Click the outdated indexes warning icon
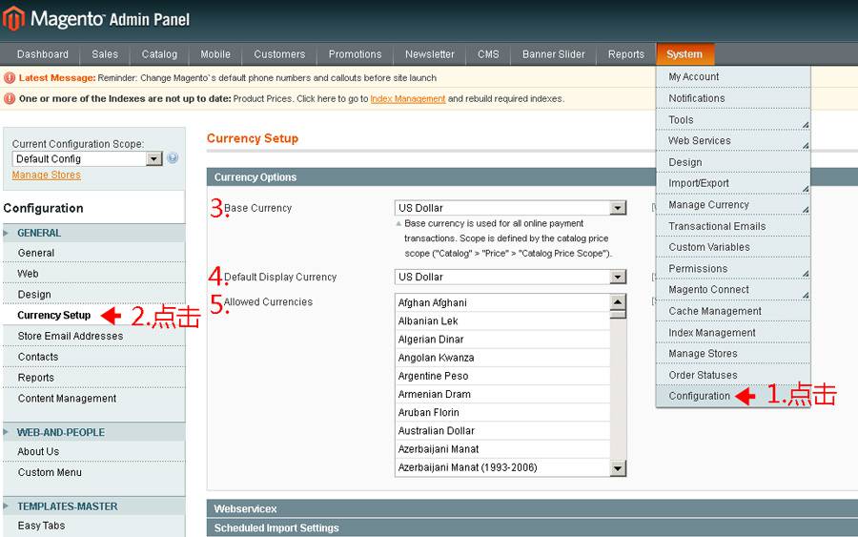This screenshot has width=858, height=537. pyautogui.click(x=10, y=99)
